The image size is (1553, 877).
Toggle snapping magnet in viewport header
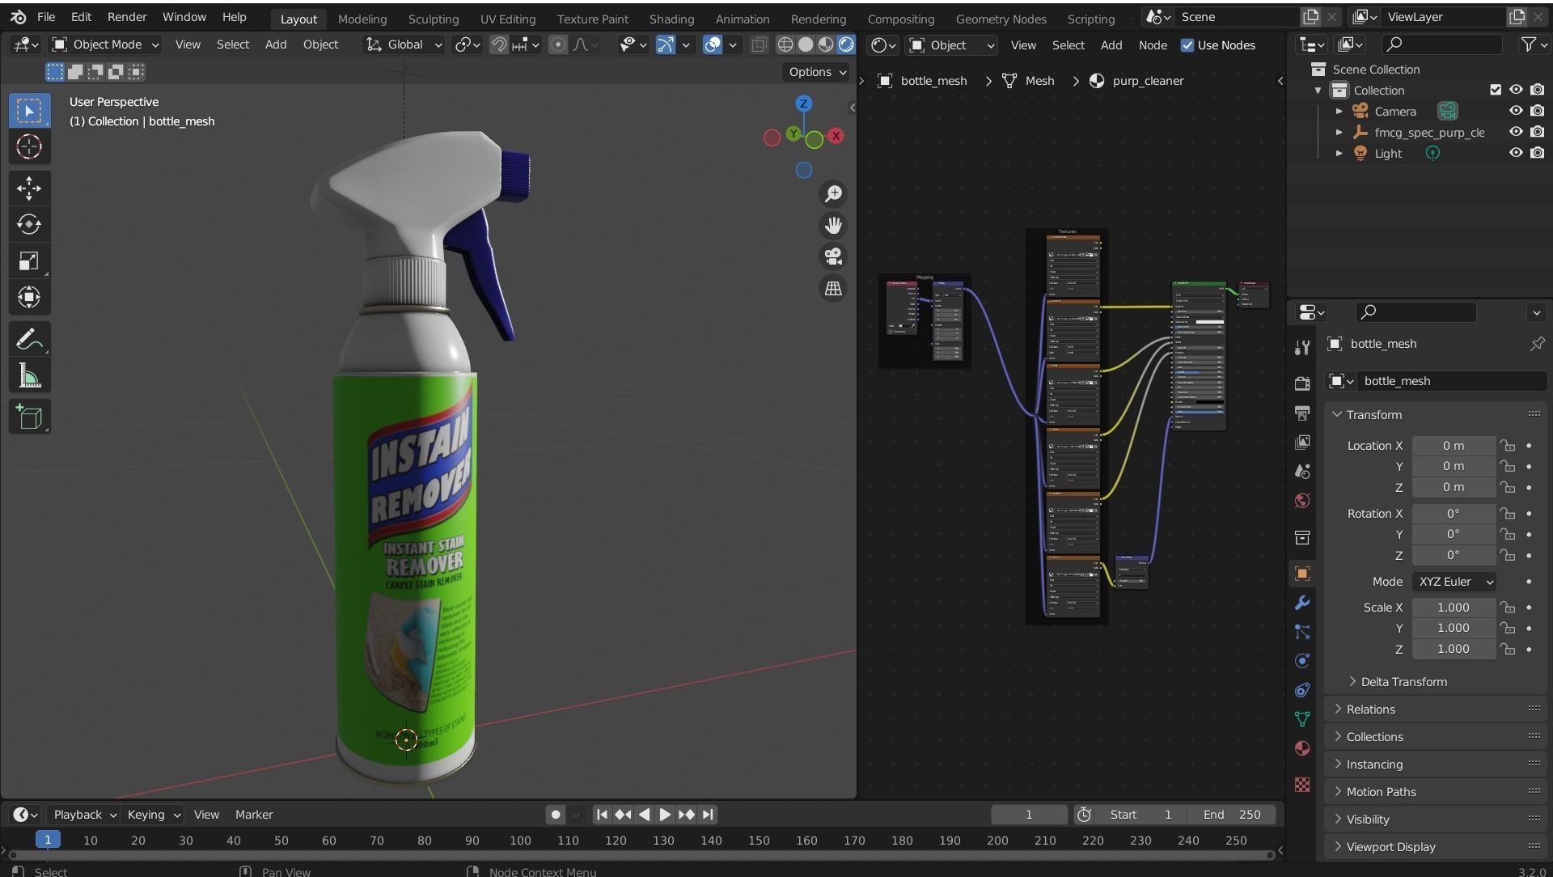pos(499,45)
